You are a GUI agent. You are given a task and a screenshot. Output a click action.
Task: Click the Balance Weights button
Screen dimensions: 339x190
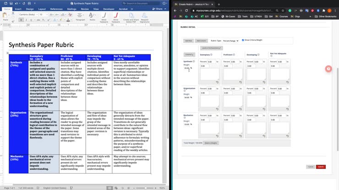coord(211,143)
